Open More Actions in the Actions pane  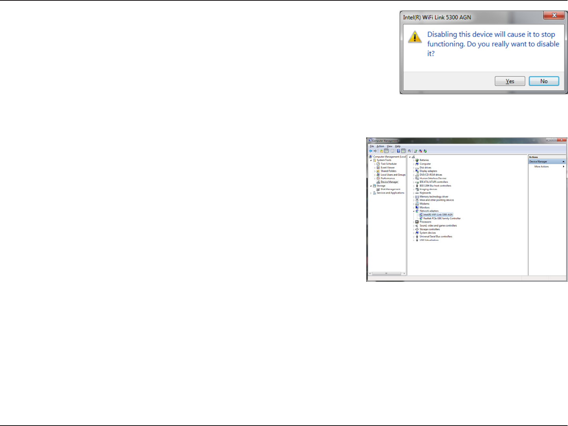[542, 167]
